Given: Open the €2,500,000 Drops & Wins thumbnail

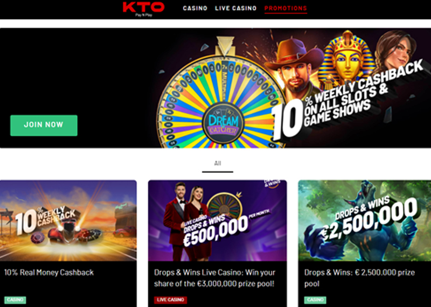Looking at the screenshot, I should click(x=365, y=220).
